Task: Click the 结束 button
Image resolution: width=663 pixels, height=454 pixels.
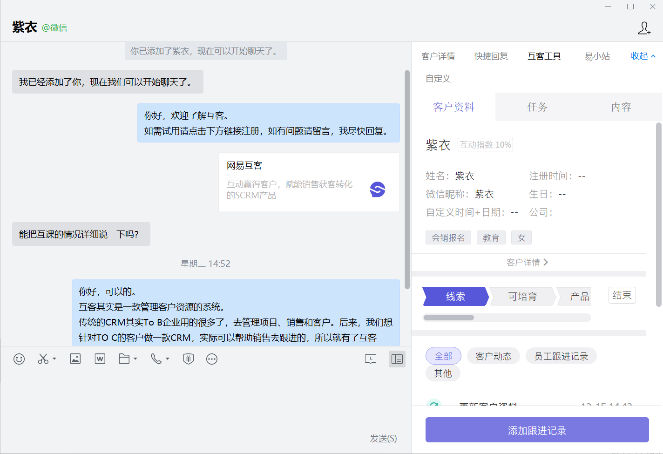Action: [x=622, y=295]
